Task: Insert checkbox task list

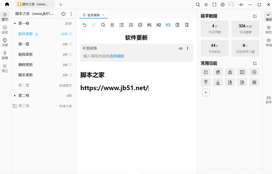Action: 140,25
